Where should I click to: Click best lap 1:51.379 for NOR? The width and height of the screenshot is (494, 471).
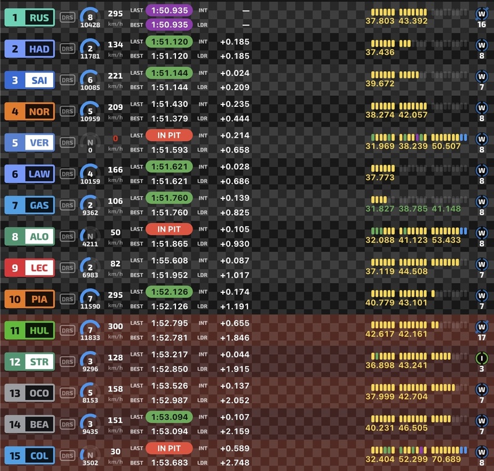(169, 119)
